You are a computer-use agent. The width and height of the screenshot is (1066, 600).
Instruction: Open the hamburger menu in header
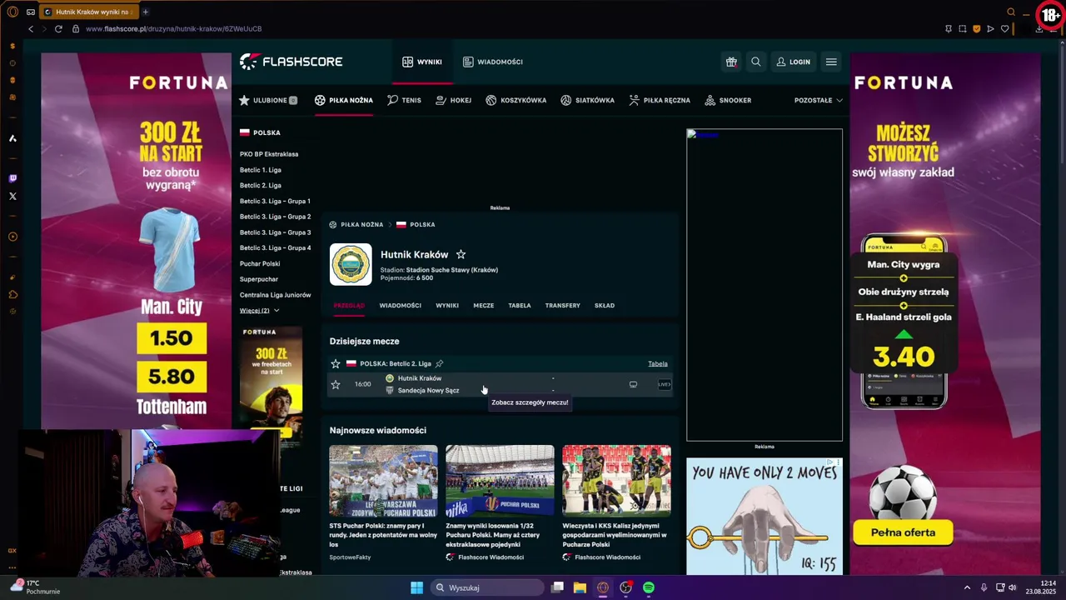tap(831, 62)
